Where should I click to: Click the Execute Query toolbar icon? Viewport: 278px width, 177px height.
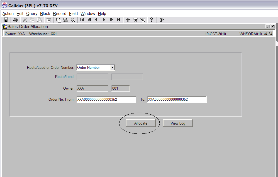pos(66,20)
